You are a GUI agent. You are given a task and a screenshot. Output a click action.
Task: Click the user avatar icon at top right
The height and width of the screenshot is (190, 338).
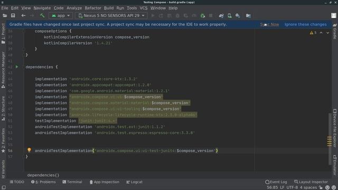pos(334,15)
